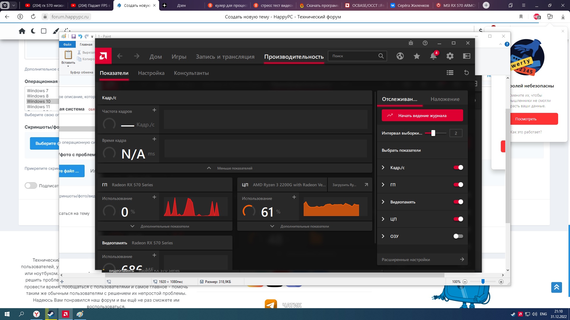Open the Дом tab

click(x=156, y=57)
